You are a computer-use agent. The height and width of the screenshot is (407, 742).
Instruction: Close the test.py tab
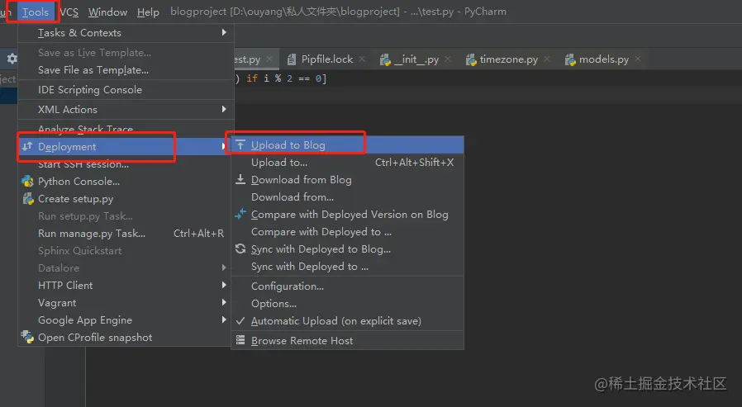[269, 59]
